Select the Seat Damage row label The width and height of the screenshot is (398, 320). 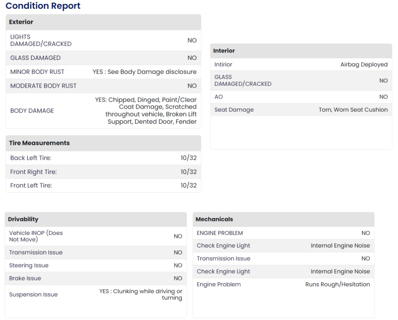[234, 110]
